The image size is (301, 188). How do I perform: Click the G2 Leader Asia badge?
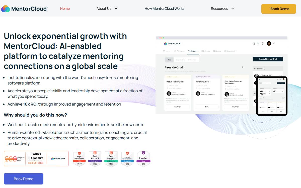[x=143, y=159]
